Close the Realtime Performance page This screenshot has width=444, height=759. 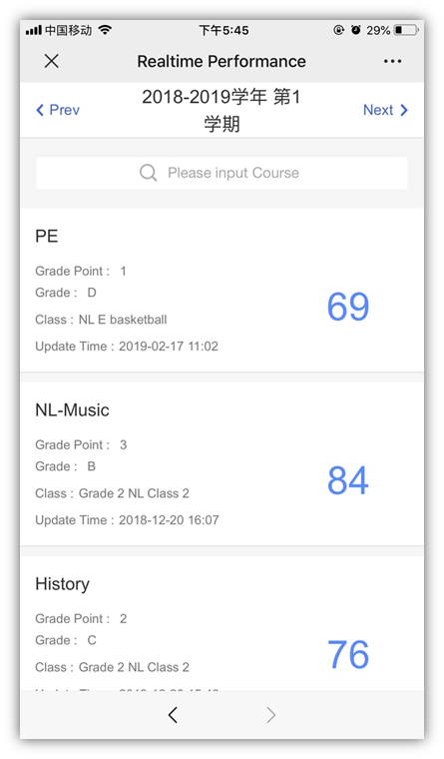click(51, 61)
